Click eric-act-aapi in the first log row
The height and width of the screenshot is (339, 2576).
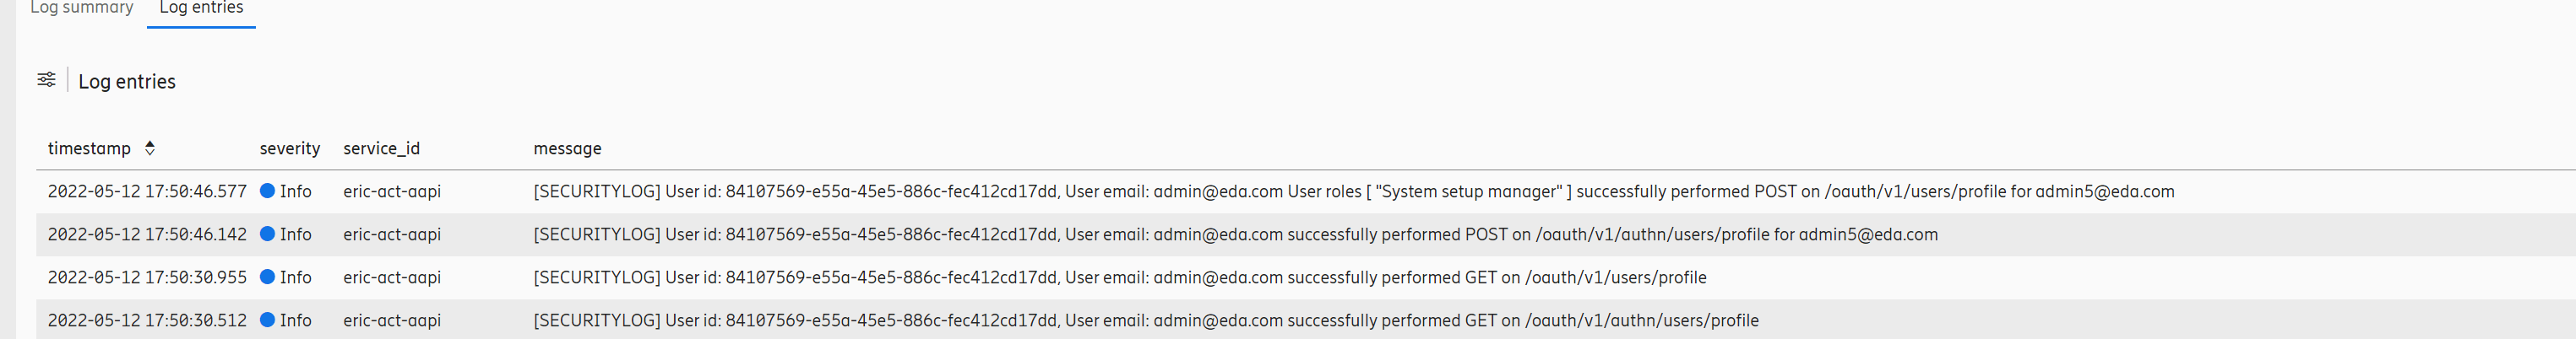tap(392, 191)
